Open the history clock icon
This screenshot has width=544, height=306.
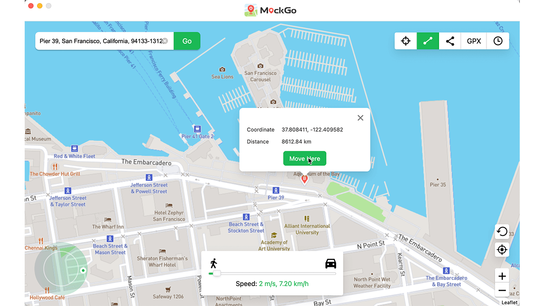click(x=497, y=41)
